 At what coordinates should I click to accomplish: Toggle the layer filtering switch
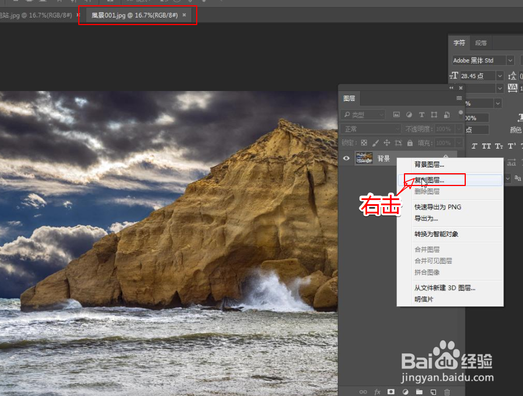click(461, 114)
